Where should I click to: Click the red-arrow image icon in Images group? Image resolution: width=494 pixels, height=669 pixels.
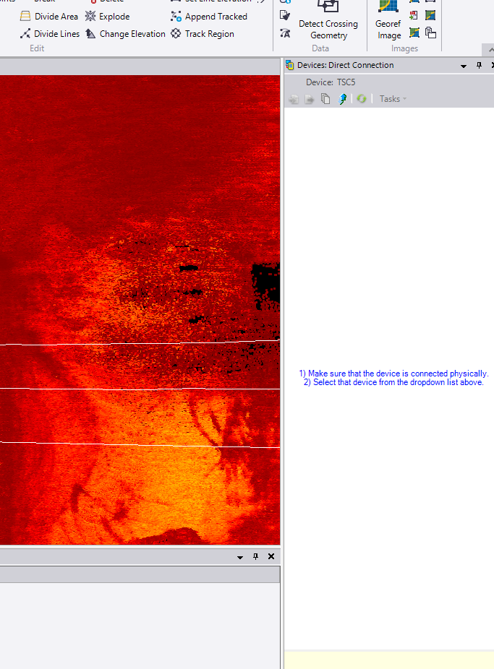(414, 15)
